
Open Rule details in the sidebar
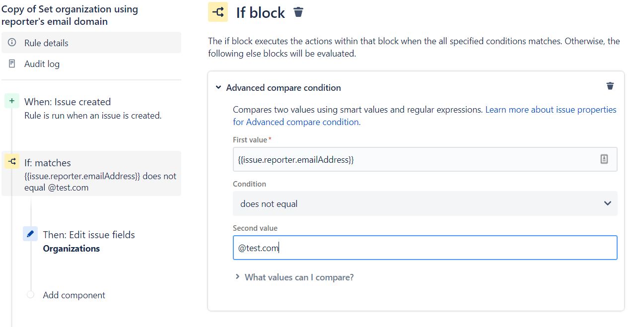pyautogui.click(x=91, y=43)
